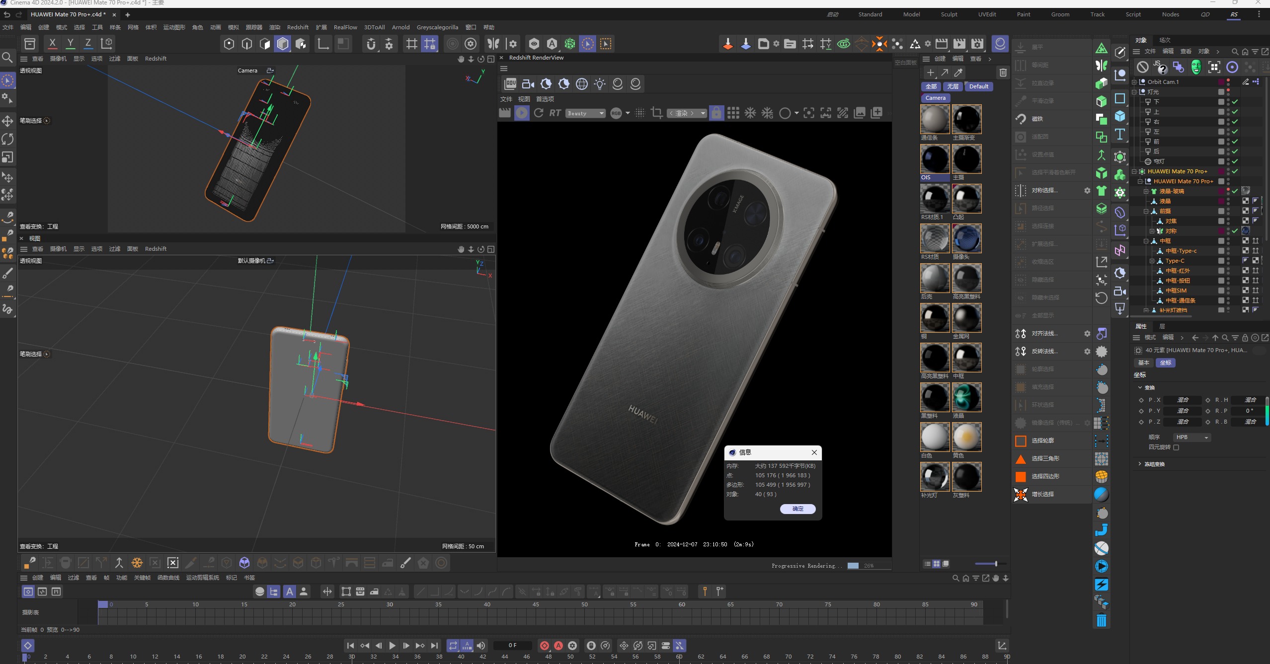
Task: Start the Redshift RenderView render button
Action: [522, 113]
